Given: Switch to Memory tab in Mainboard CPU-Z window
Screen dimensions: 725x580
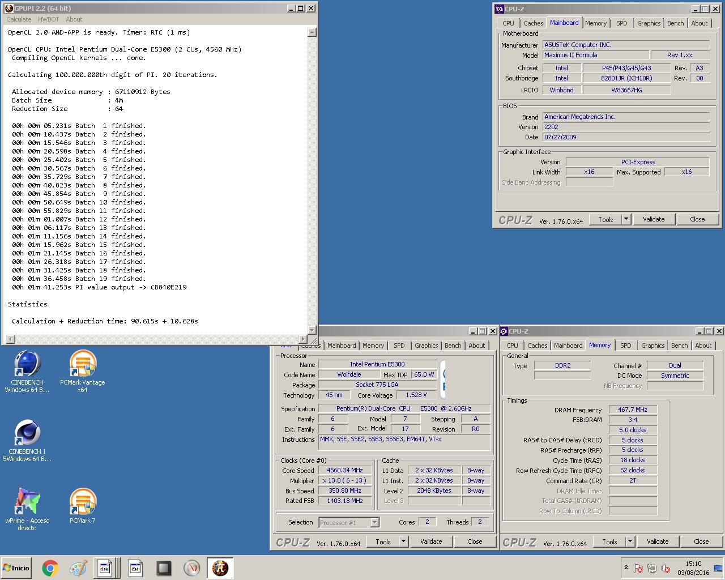Looking at the screenshot, I should pos(596,23).
